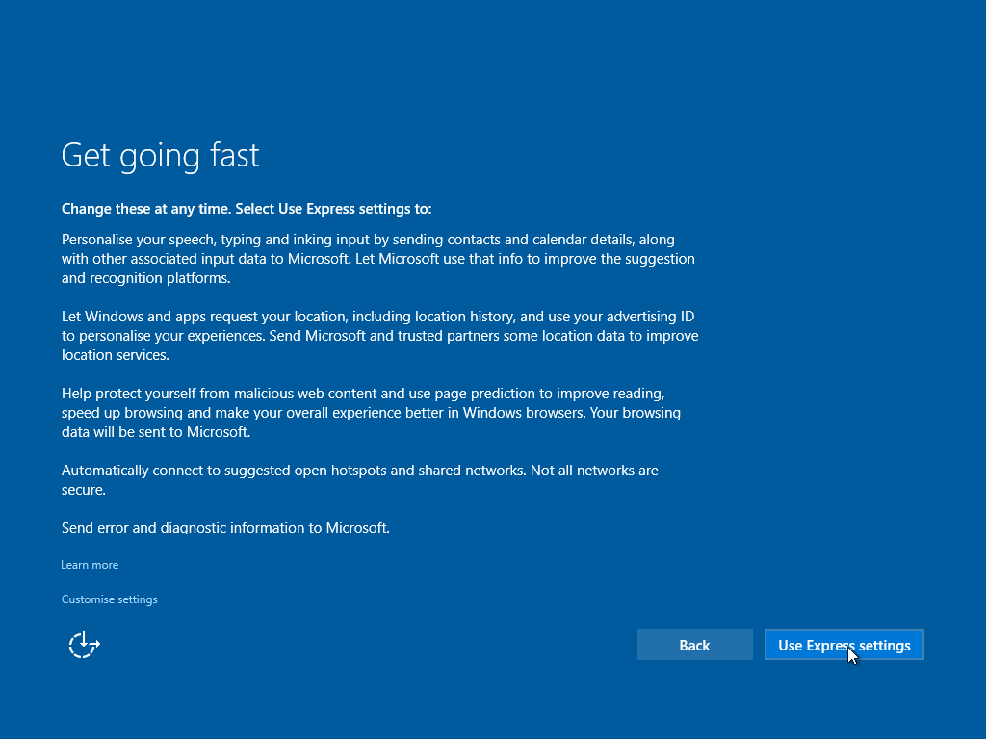Click the 'Let Windows and apps request' paragraph
The image size is (986, 739).
379,336
